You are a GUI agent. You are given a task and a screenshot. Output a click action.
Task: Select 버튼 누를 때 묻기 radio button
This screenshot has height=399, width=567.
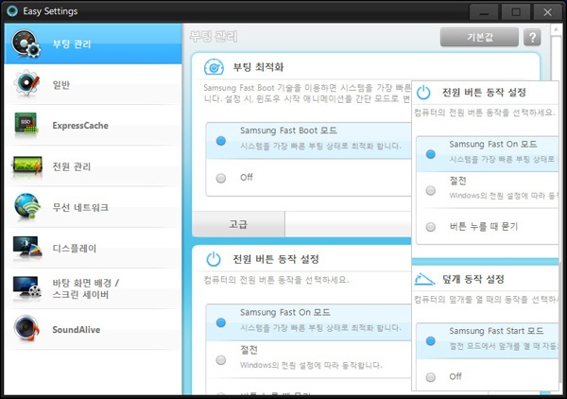pos(430,227)
